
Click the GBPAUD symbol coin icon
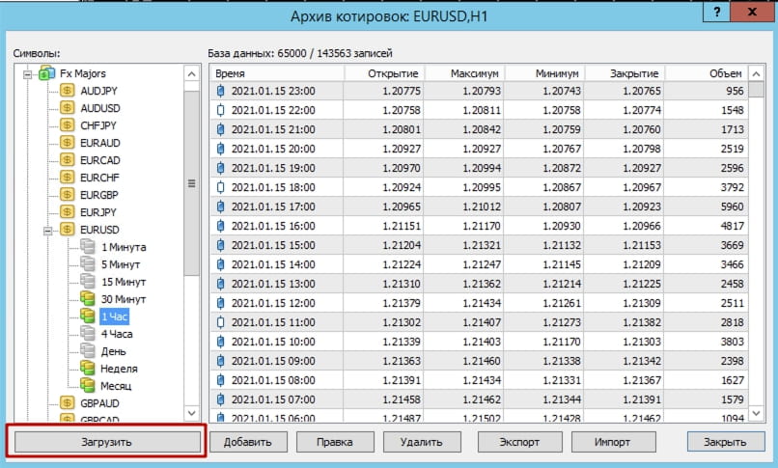tap(68, 402)
